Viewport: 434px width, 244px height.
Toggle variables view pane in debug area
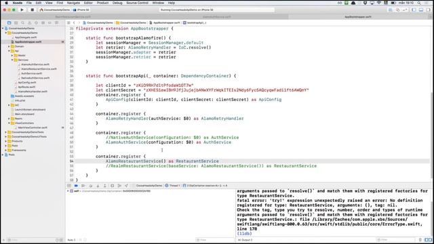[426, 240]
